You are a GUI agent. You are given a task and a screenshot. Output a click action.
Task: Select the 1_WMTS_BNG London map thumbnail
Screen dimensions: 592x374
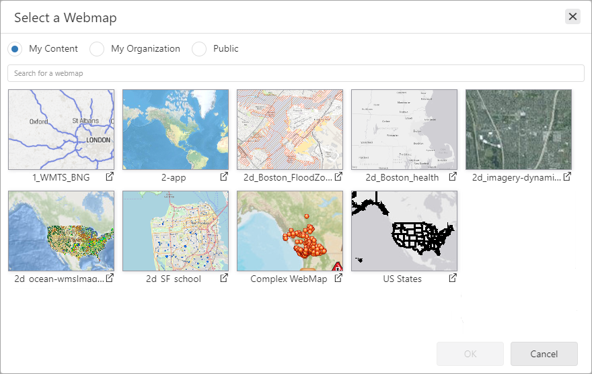[x=61, y=130]
